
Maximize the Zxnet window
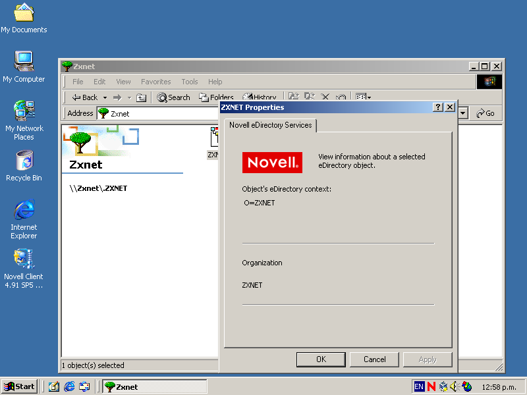[x=485, y=66]
